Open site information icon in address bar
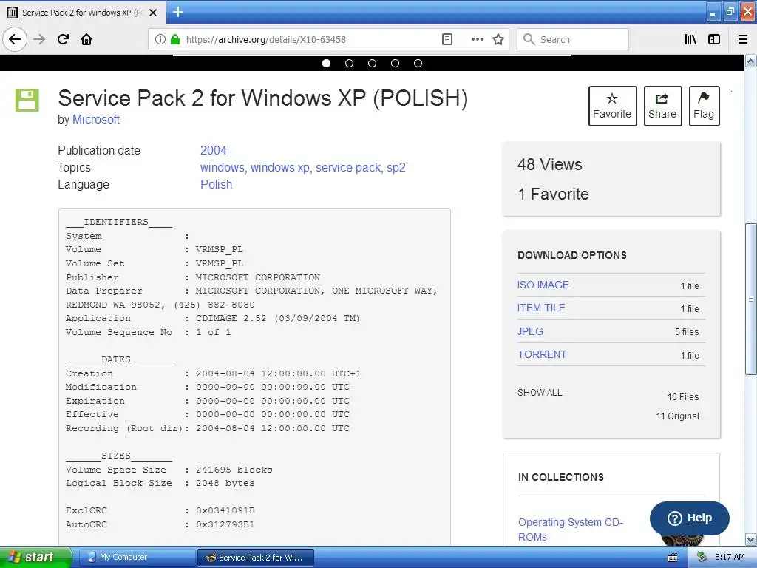757x568 pixels. point(160,39)
